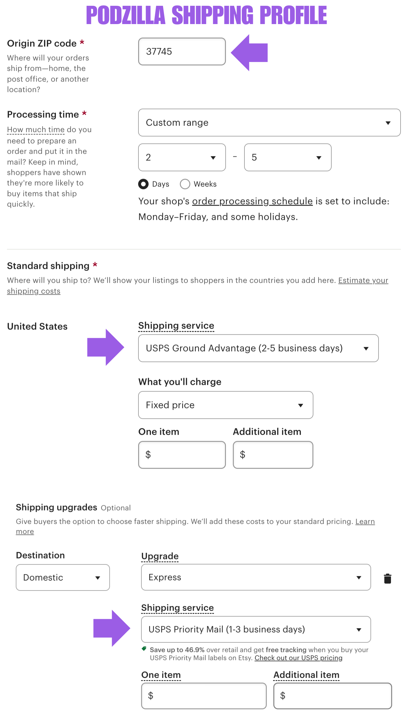Click the Origin ZIP code field
The image size is (413, 725).
click(182, 52)
